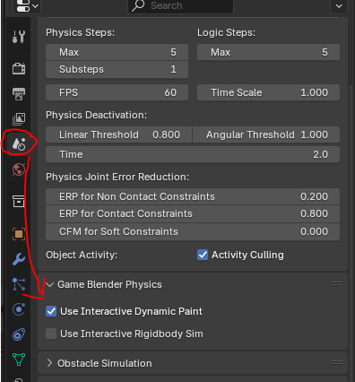Click the properties Search field
Viewport: 355px width, 382px height.
click(x=180, y=6)
